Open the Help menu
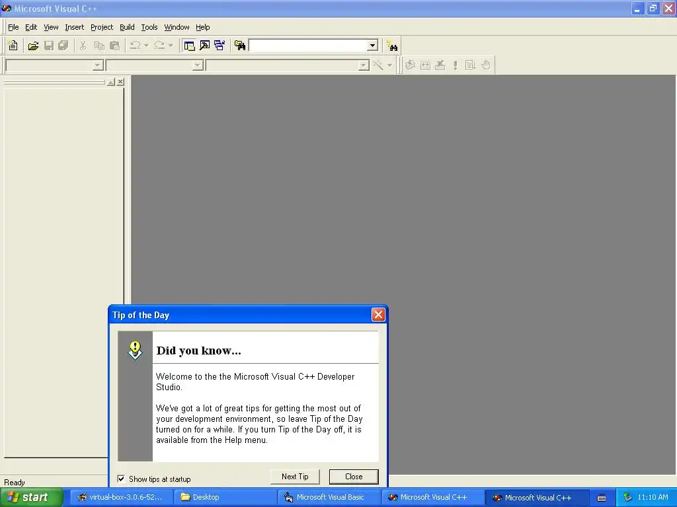Viewport: 677px width, 507px height. click(202, 27)
